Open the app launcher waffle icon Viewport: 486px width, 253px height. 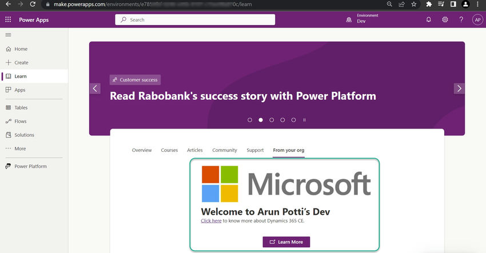[8, 19]
